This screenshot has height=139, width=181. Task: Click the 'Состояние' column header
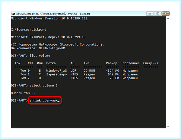(131, 63)
